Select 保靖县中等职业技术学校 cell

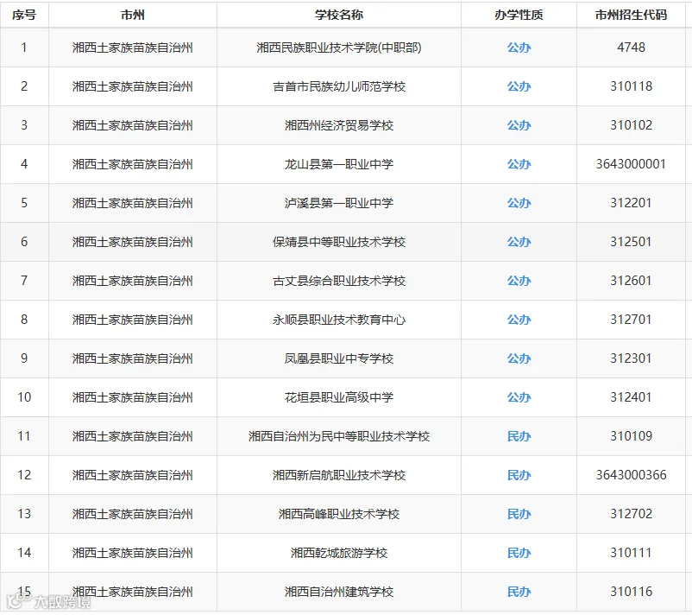tap(339, 242)
